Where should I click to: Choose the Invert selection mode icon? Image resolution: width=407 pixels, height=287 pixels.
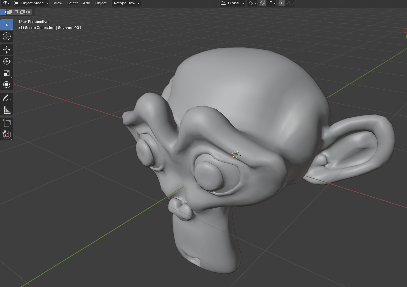[x=22, y=12]
